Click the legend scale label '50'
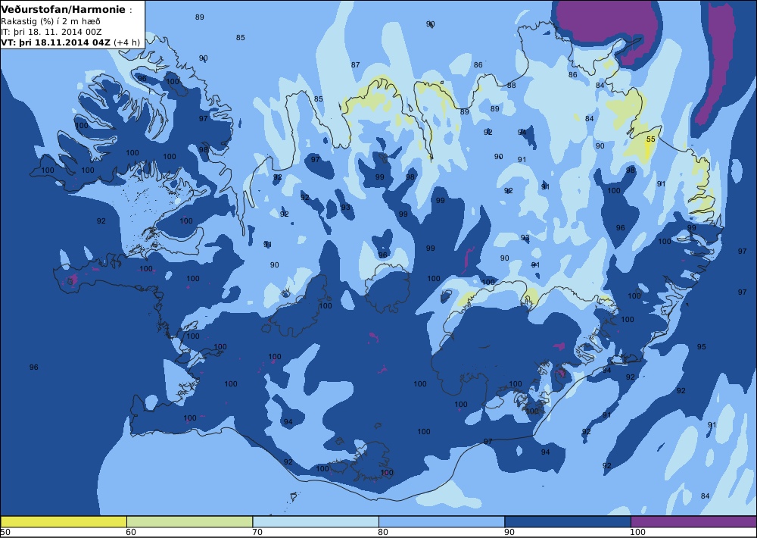The image size is (757, 538). 5,532
